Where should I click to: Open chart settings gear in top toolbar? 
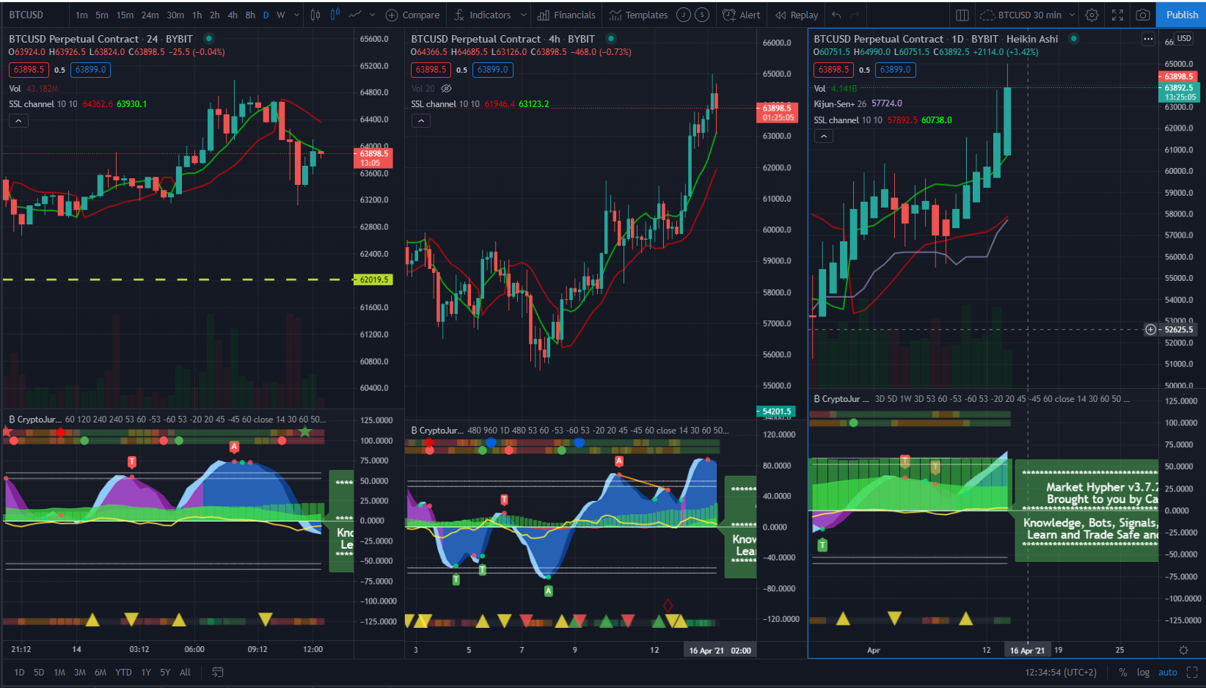(1092, 15)
